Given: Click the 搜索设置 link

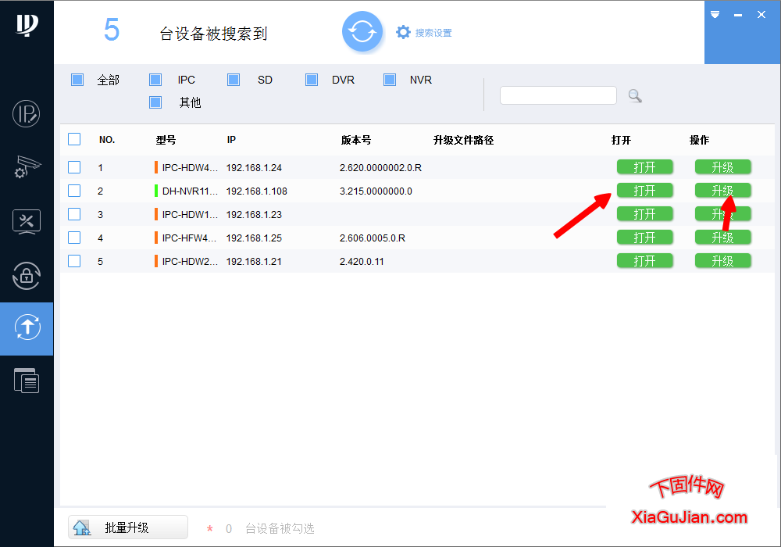Looking at the screenshot, I should click(x=433, y=33).
